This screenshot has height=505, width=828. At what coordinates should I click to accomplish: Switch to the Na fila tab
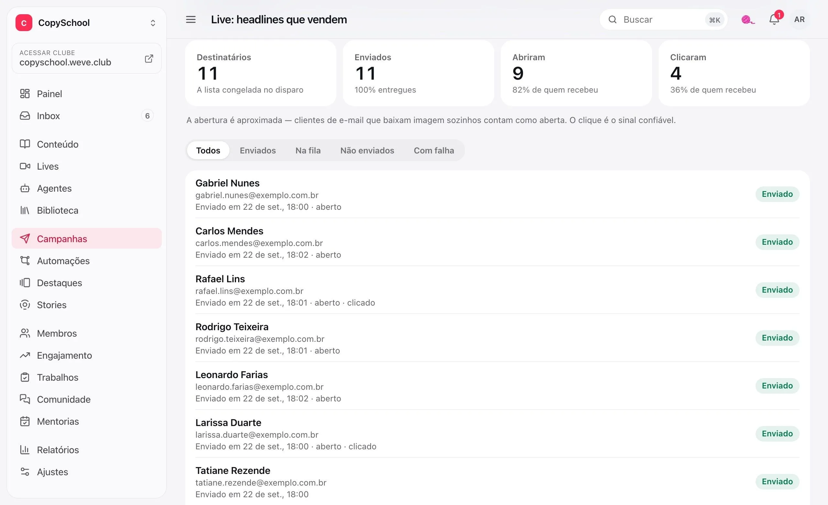(308, 150)
